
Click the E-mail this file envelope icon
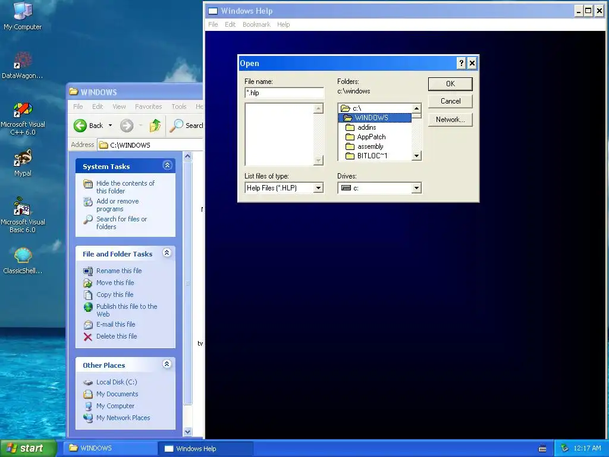88,324
